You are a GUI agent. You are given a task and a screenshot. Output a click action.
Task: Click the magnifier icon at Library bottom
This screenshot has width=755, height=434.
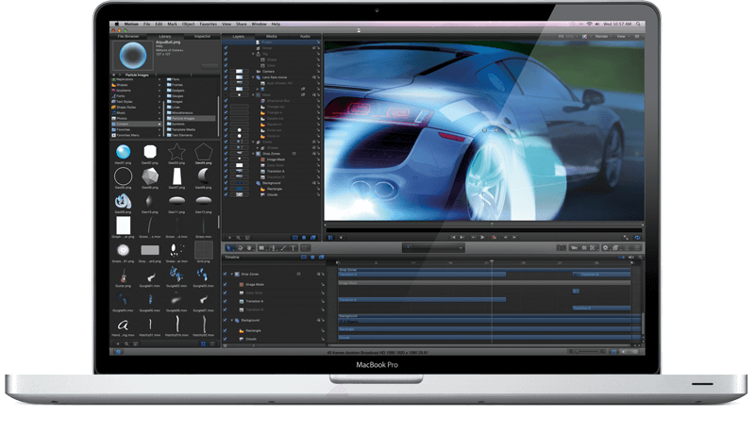tap(126, 344)
